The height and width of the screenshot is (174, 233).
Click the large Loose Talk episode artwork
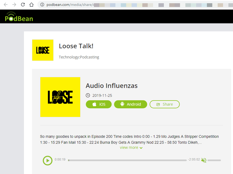point(60,97)
